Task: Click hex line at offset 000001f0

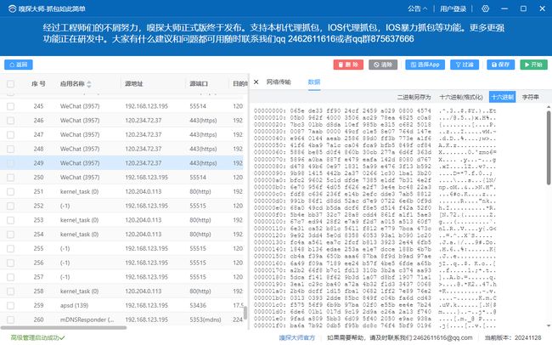Action: [375, 325]
